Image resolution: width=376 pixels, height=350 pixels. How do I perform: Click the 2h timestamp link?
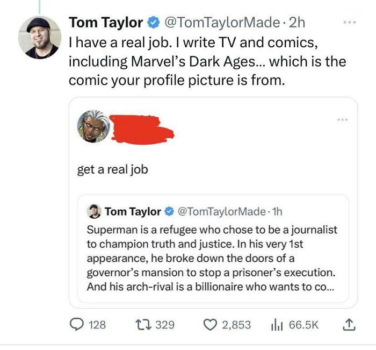297,23
